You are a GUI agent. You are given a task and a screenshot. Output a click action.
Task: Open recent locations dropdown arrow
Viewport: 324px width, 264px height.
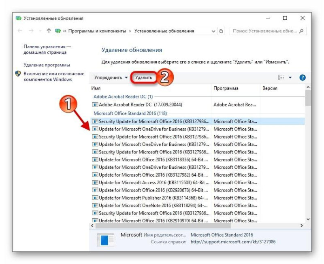(40, 31)
